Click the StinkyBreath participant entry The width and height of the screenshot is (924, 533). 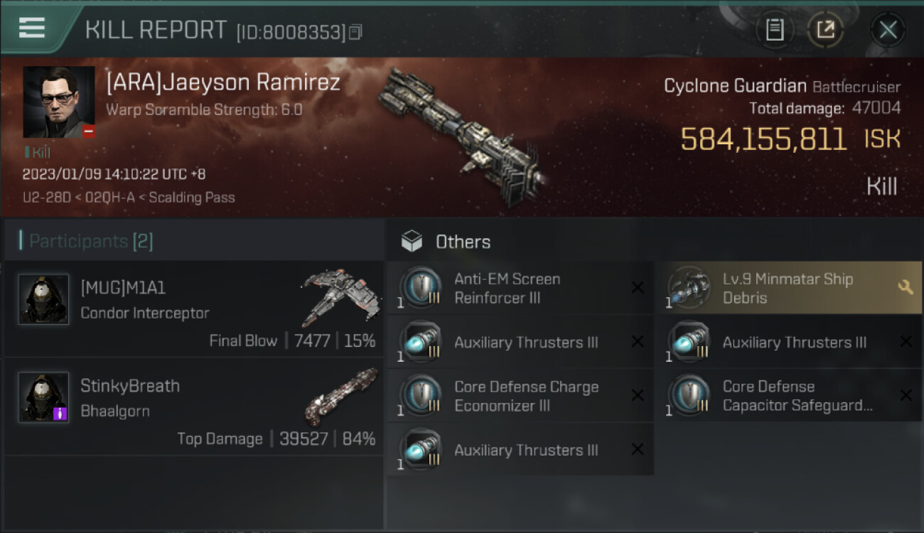(x=194, y=407)
